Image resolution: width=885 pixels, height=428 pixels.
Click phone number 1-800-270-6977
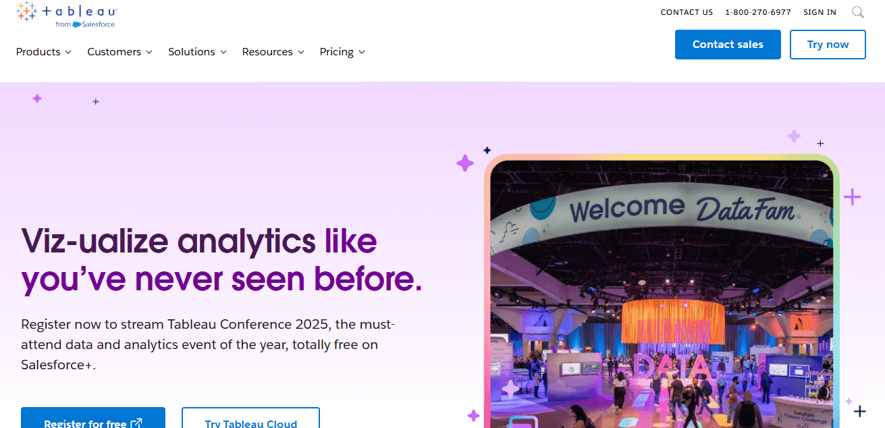(x=758, y=12)
